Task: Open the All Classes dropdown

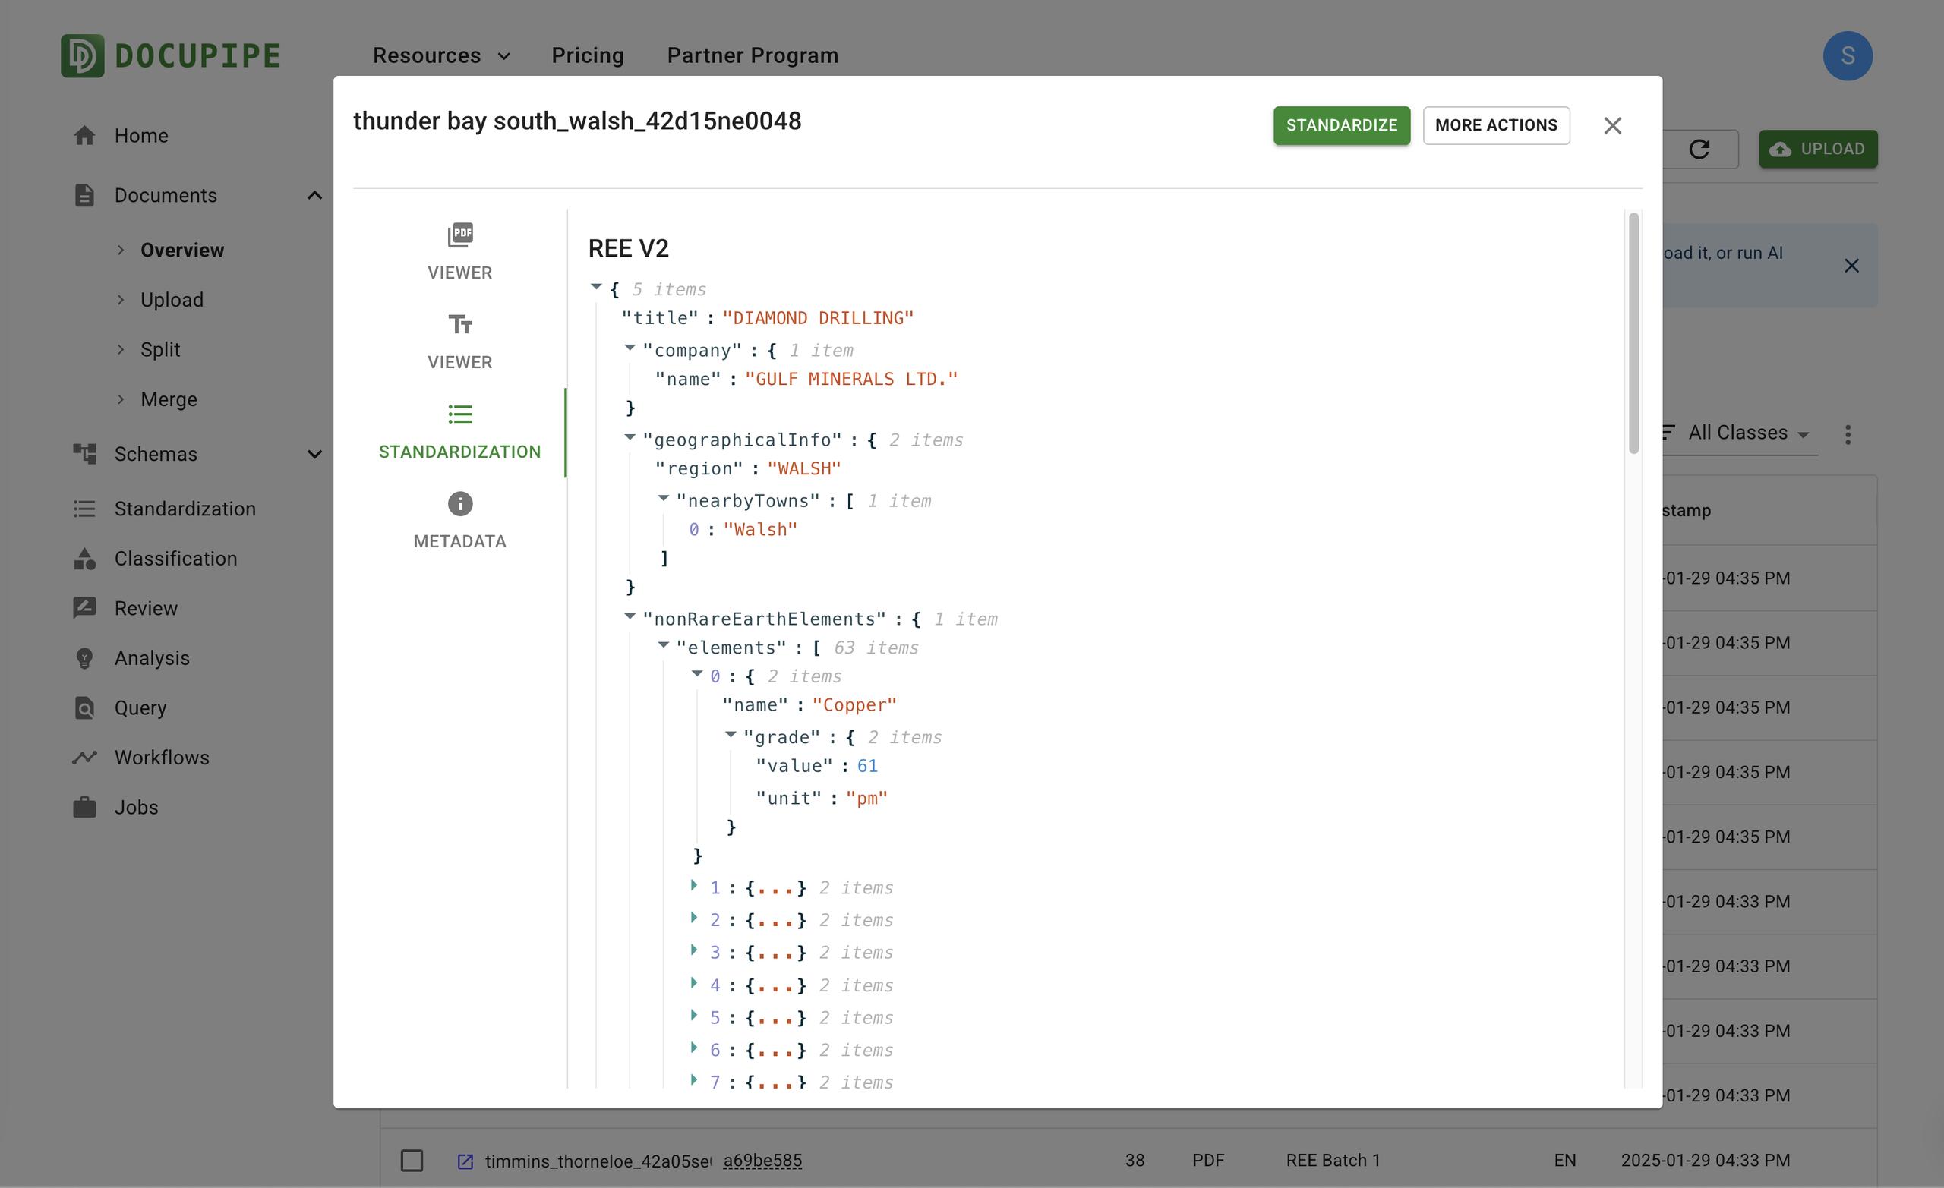Action: coord(1747,433)
